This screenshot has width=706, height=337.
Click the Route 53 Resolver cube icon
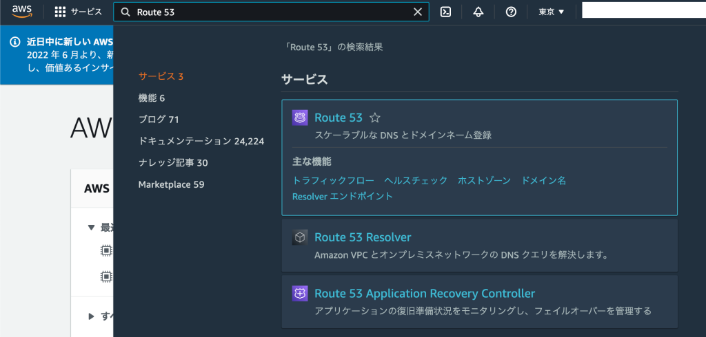300,237
